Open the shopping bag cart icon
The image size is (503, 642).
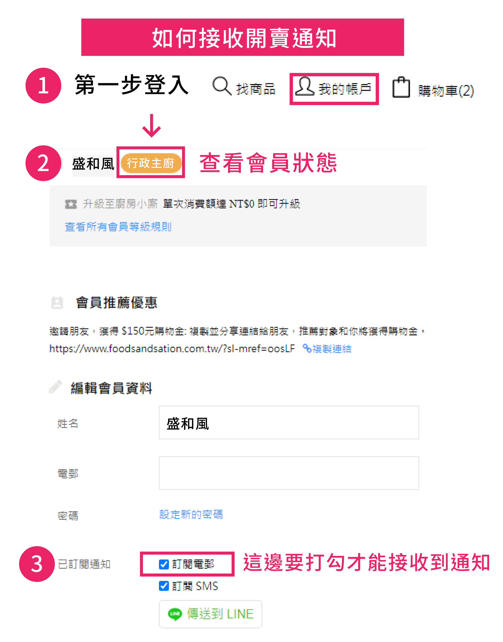coord(401,87)
